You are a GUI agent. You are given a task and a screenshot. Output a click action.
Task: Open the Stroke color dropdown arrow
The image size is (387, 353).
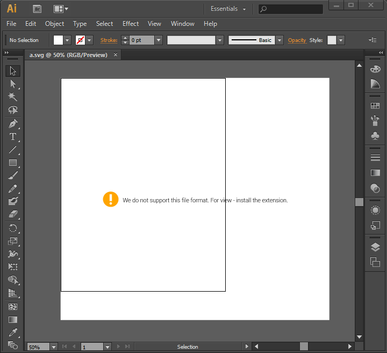(89, 40)
